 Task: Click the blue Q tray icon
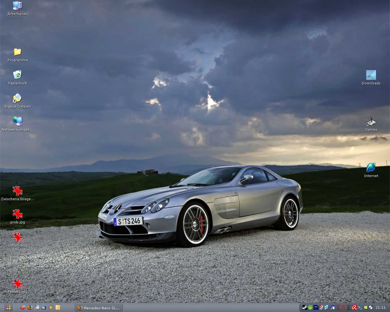[x=316, y=307]
